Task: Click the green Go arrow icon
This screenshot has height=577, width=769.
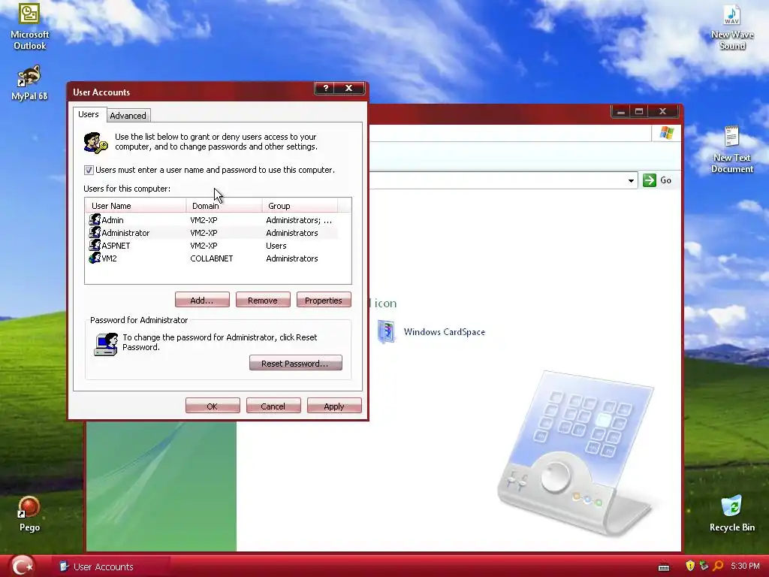Action: click(x=650, y=180)
